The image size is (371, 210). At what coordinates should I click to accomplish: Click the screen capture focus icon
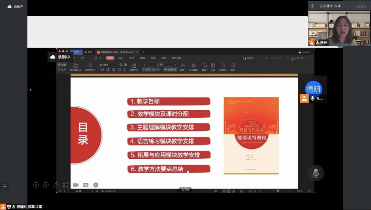(x=66, y=185)
